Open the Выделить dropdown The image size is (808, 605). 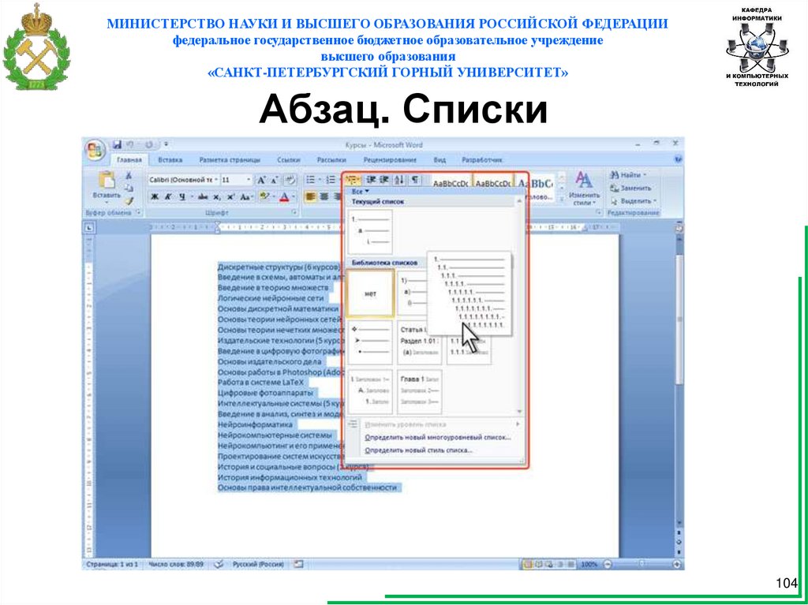click(634, 201)
